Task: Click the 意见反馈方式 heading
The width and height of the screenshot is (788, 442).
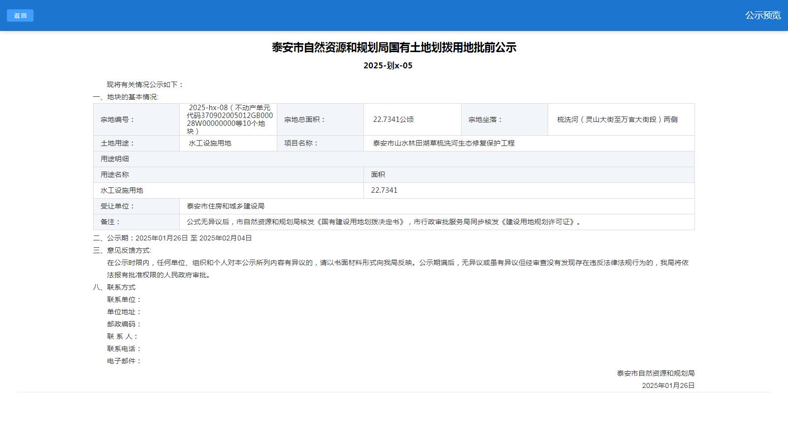Action: [x=122, y=250]
